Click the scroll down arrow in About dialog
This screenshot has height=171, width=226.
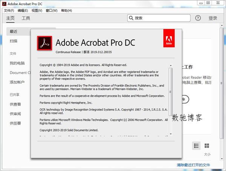point(171,134)
